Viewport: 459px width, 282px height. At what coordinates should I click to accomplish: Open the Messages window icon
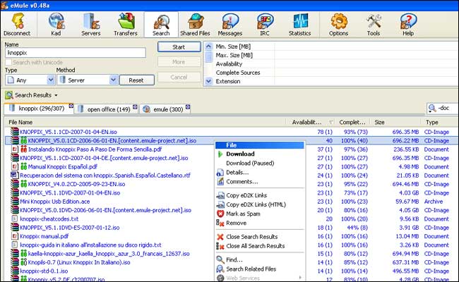[229, 23]
